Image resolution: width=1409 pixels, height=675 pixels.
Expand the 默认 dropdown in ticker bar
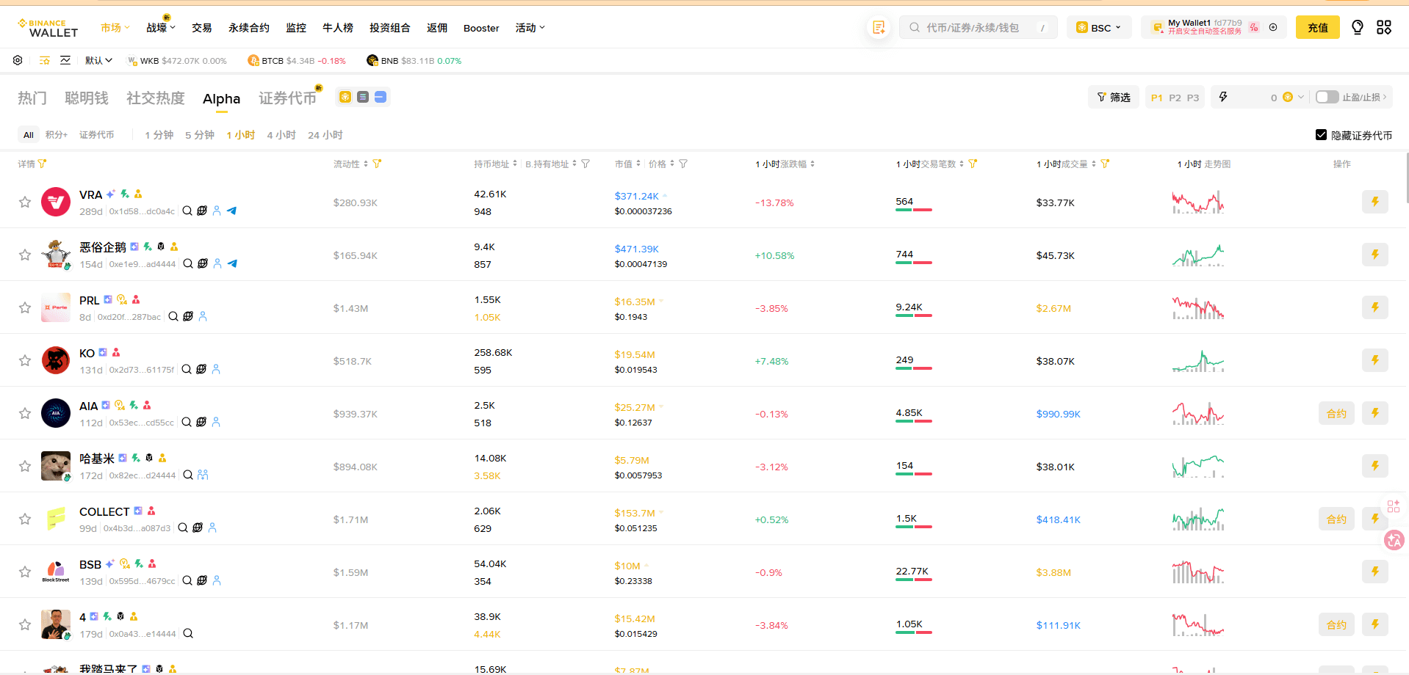click(98, 60)
